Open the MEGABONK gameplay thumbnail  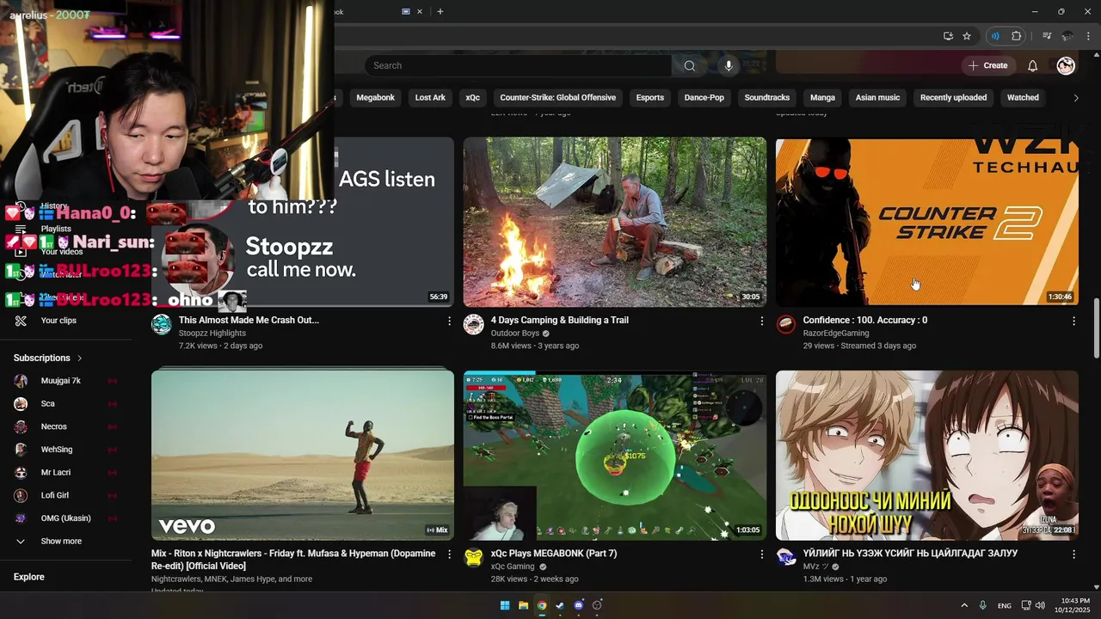click(615, 456)
